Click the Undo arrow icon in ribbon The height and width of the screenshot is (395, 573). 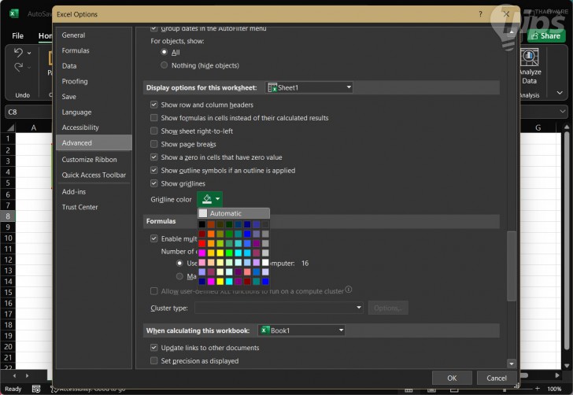coord(18,54)
